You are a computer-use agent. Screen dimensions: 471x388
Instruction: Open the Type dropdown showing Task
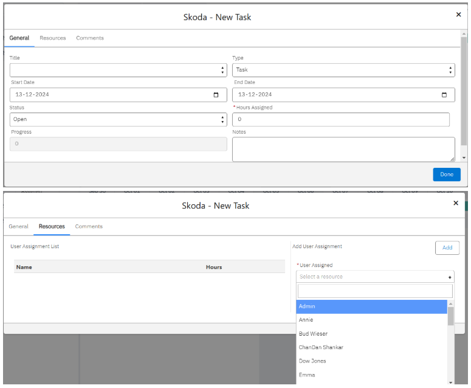point(343,71)
